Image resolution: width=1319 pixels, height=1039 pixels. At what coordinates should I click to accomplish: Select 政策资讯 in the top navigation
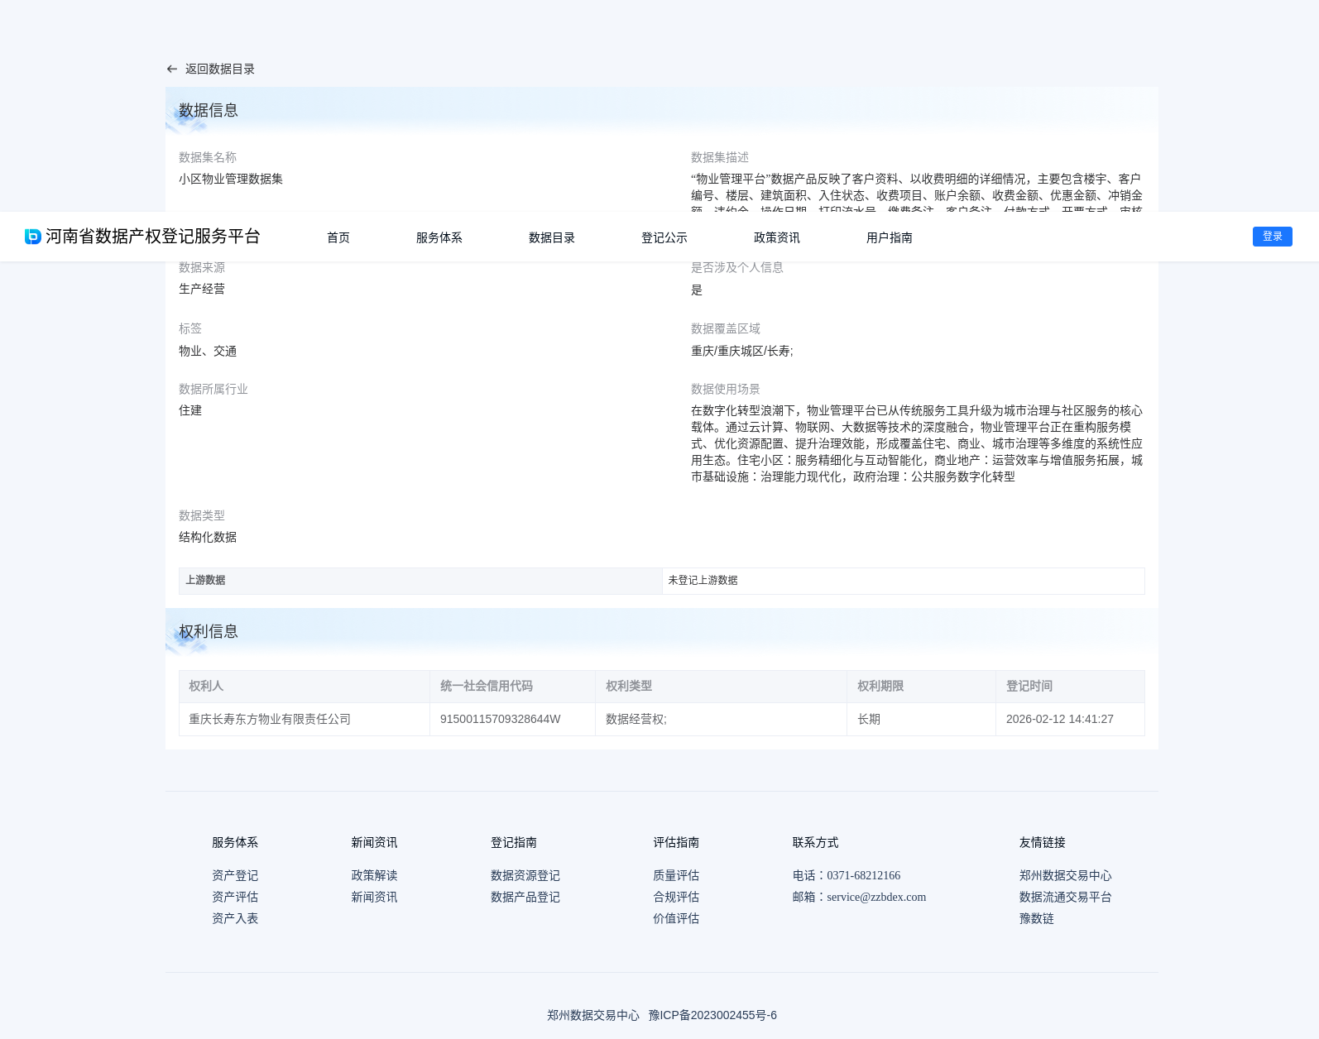(x=777, y=237)
